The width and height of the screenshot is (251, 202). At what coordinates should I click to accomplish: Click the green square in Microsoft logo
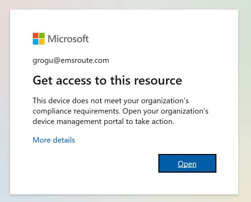click(42, 36)
